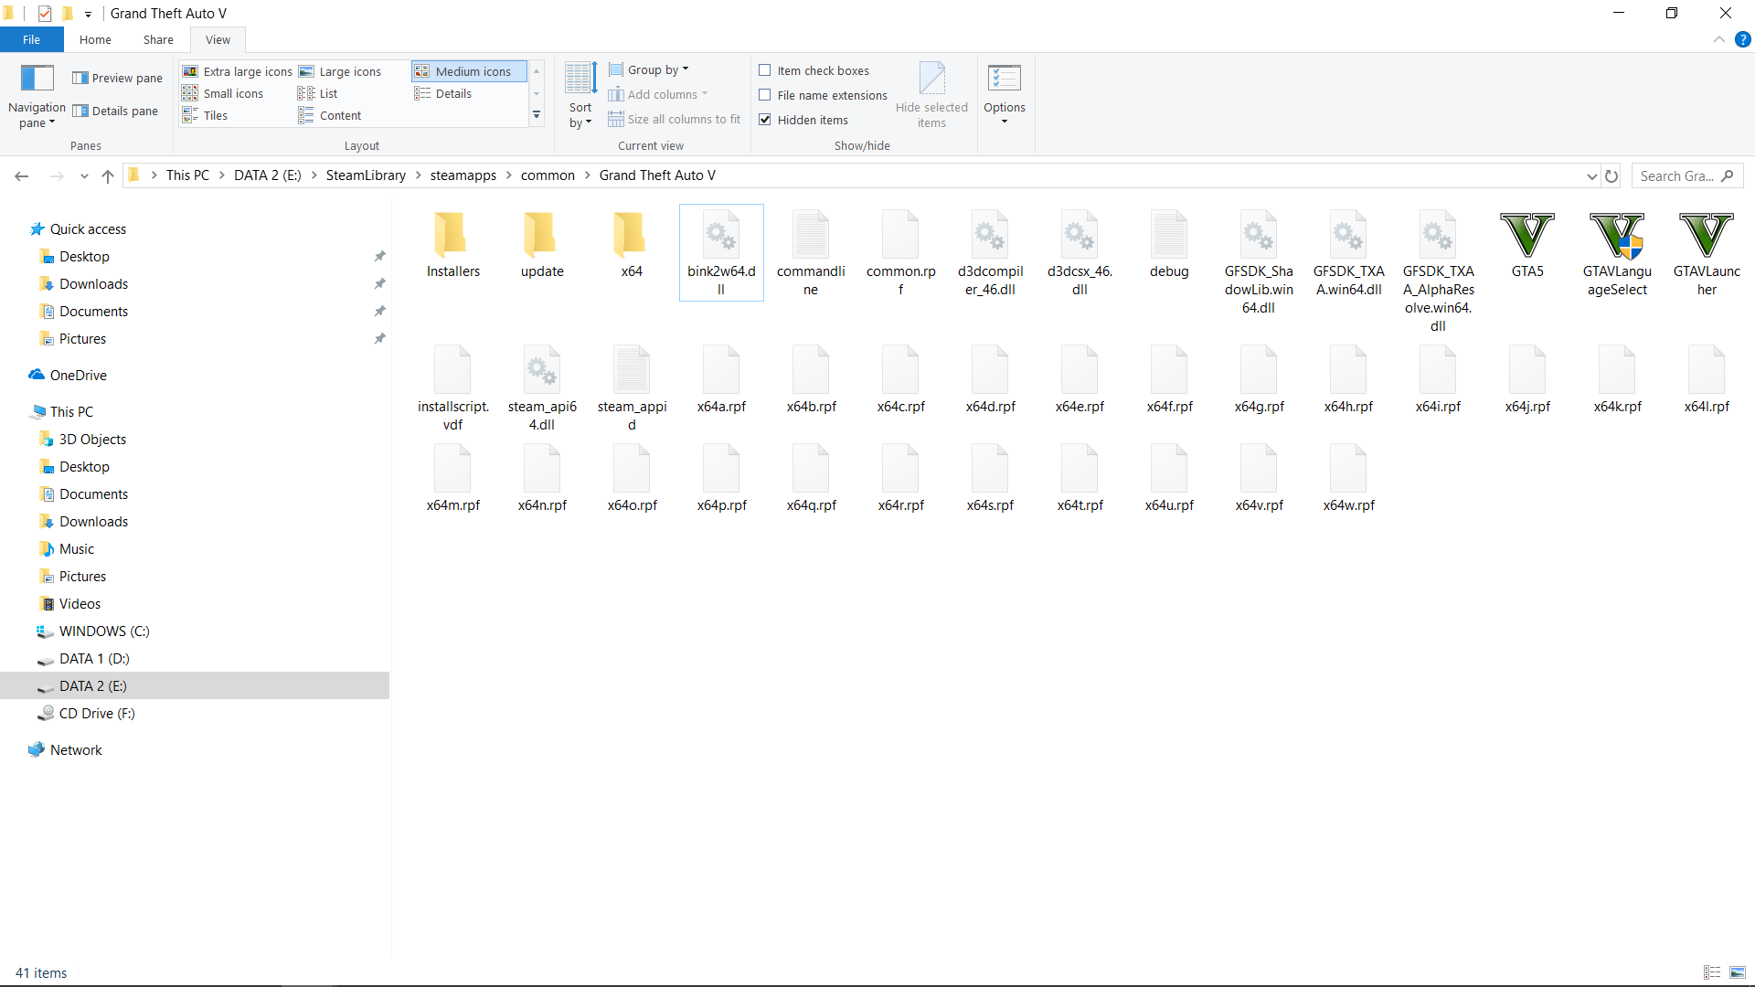Image resolution: width=1755 pixels, height=987 pixels.
Task: Uncheck the Hidden items checkbox
Action: pyautogui.click(x=765, y=120)
